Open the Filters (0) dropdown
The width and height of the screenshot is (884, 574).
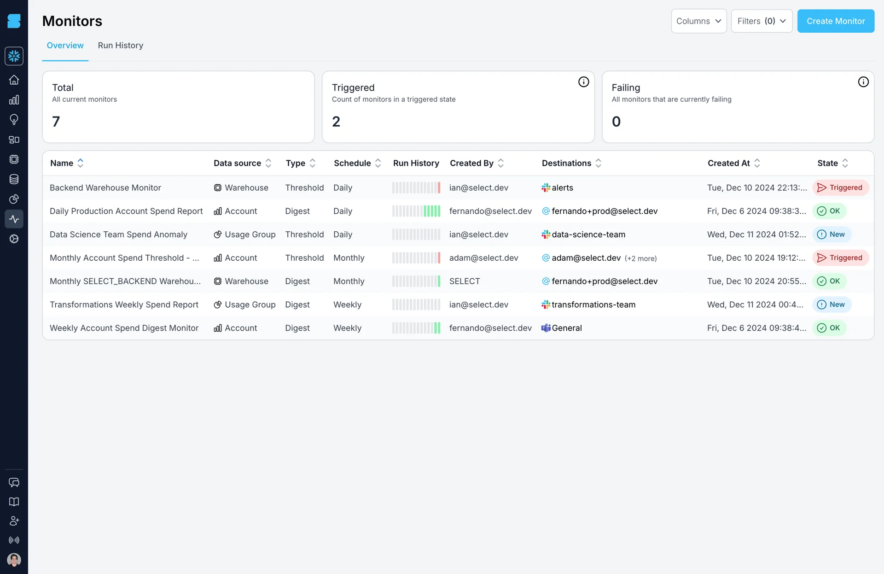pyautogui.click(x=762, y=21)
